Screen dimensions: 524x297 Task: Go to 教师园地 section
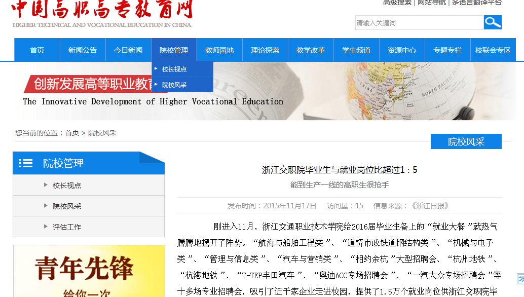pos(219,50)
